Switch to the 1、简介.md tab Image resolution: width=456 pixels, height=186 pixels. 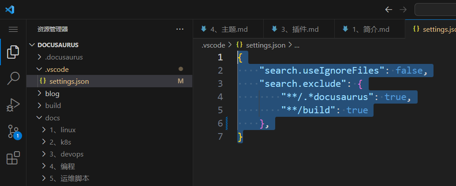point(370,29)
